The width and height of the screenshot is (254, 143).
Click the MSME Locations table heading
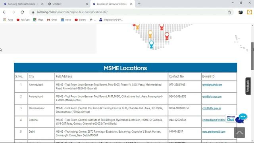pos(125,68)
